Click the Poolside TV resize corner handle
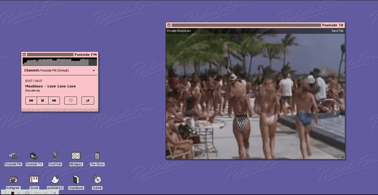The width and height of the screenshot is (378, 195). click(342, 157)
